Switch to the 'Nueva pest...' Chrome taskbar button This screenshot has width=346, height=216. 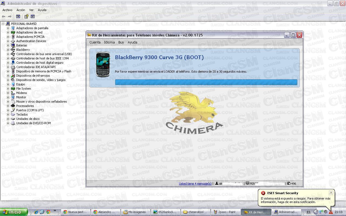tap(76, 212)
